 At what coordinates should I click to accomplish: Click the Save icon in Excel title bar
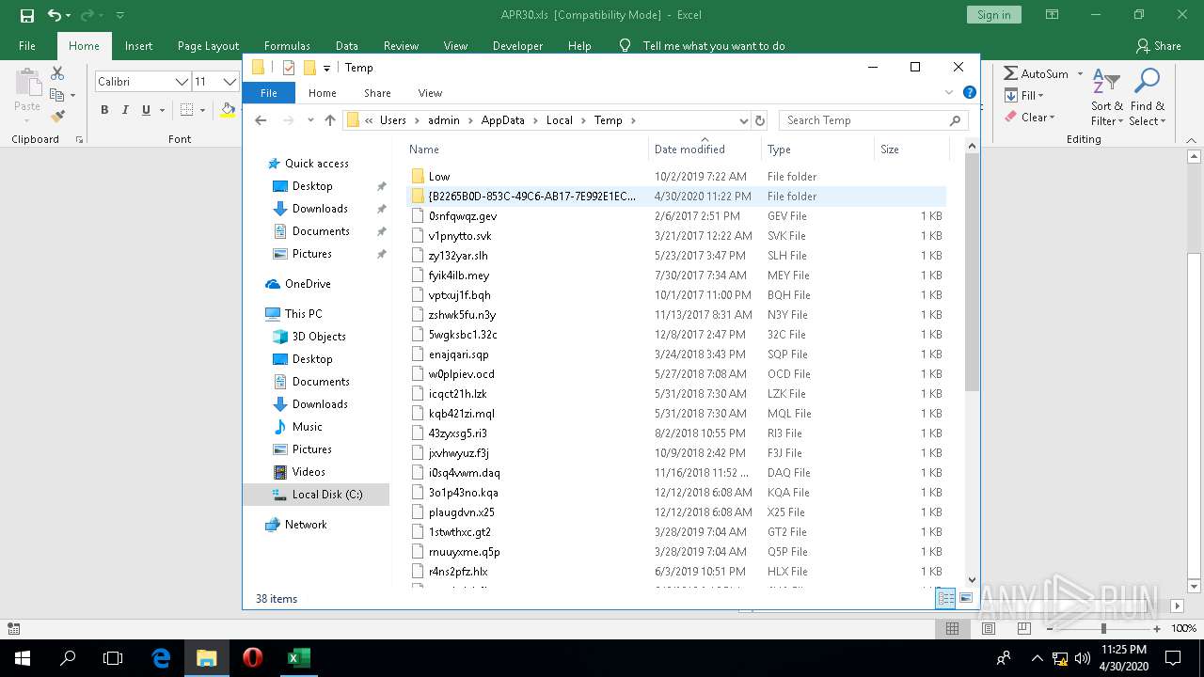26,15
